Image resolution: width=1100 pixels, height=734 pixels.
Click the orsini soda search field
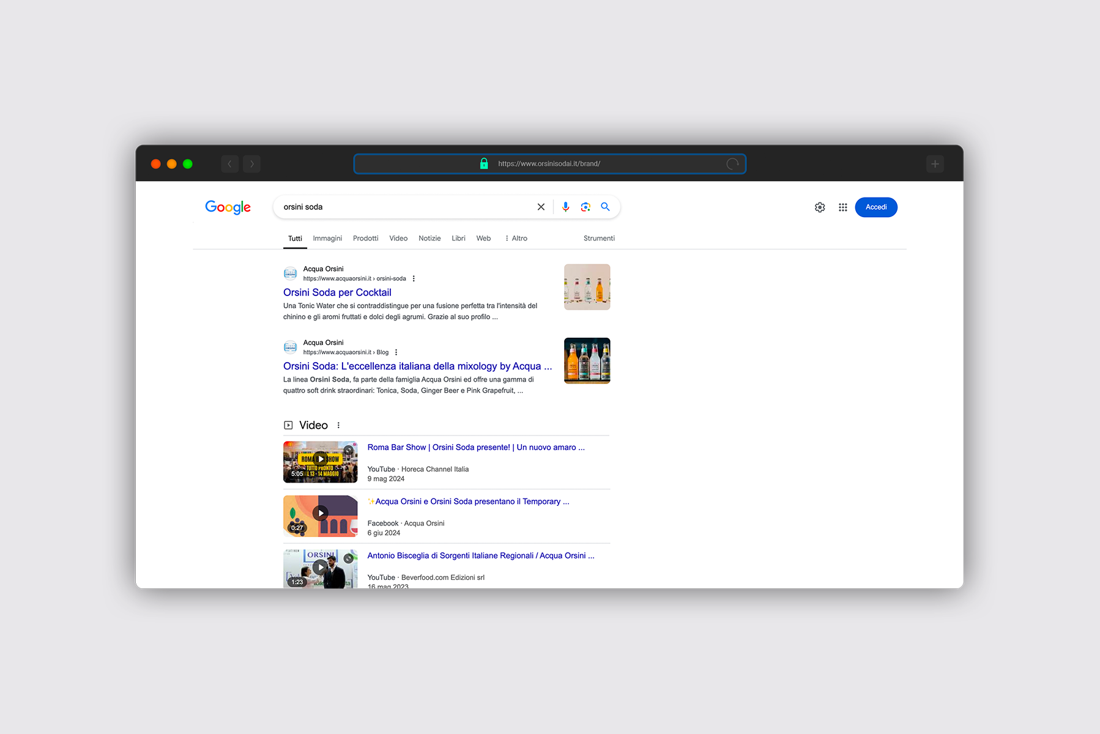click(404, 207)
